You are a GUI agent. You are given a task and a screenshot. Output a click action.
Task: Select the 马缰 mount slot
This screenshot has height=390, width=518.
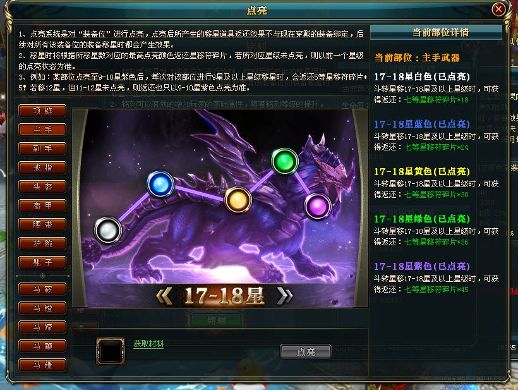42,365
